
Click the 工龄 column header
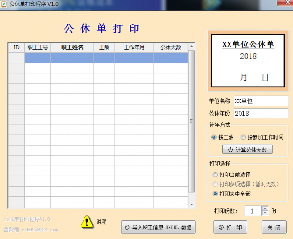(x=104, y=47)
